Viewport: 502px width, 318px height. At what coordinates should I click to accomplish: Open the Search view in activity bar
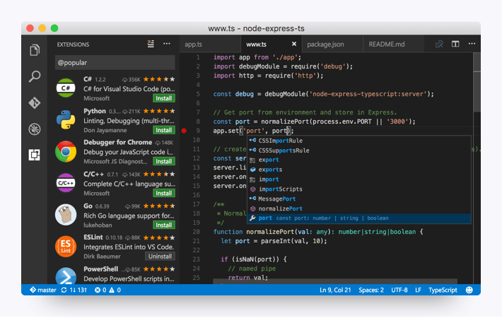tap(35, 76)
